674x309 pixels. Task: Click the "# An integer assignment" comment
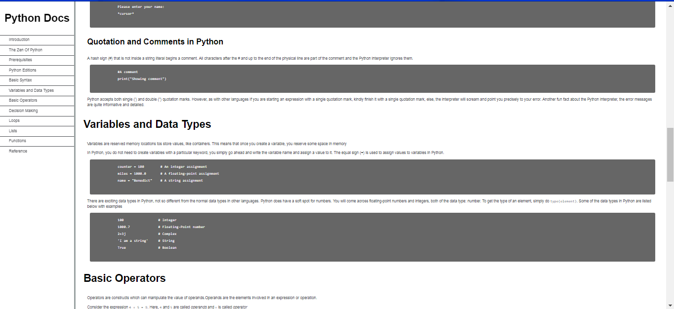pyautogui.click(x=183, y=167)
